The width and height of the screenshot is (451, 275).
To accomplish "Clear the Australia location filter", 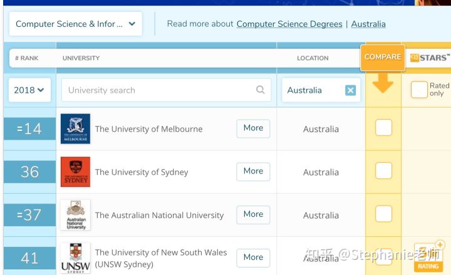I will 350,90.
